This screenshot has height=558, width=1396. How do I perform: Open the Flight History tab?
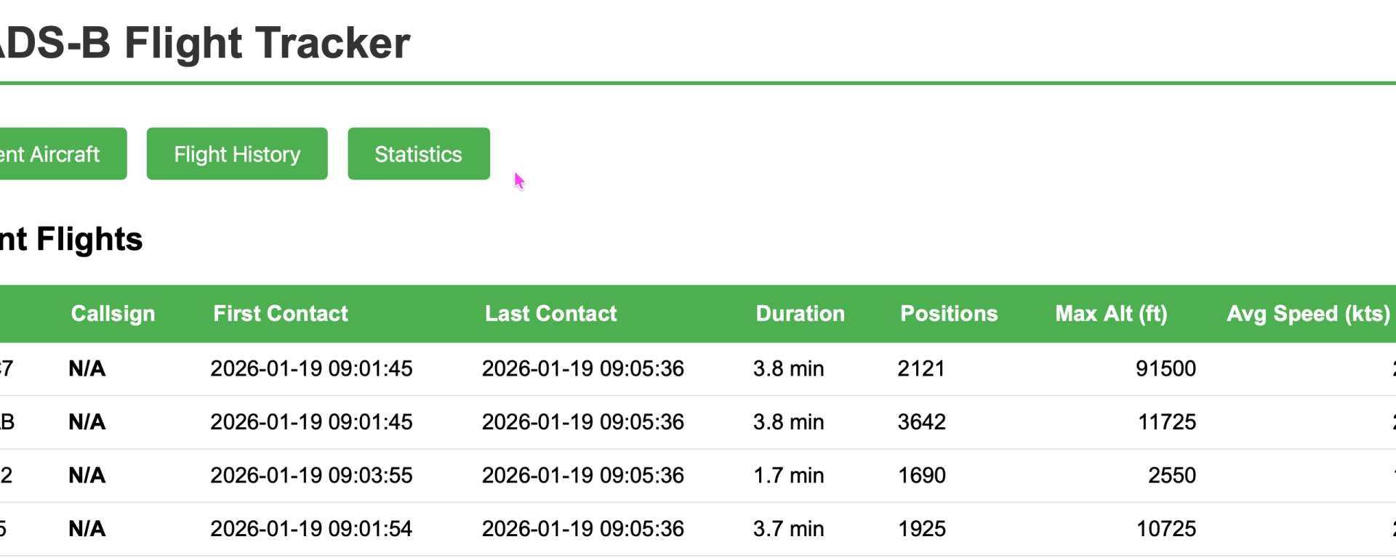(x=237, y=154)
